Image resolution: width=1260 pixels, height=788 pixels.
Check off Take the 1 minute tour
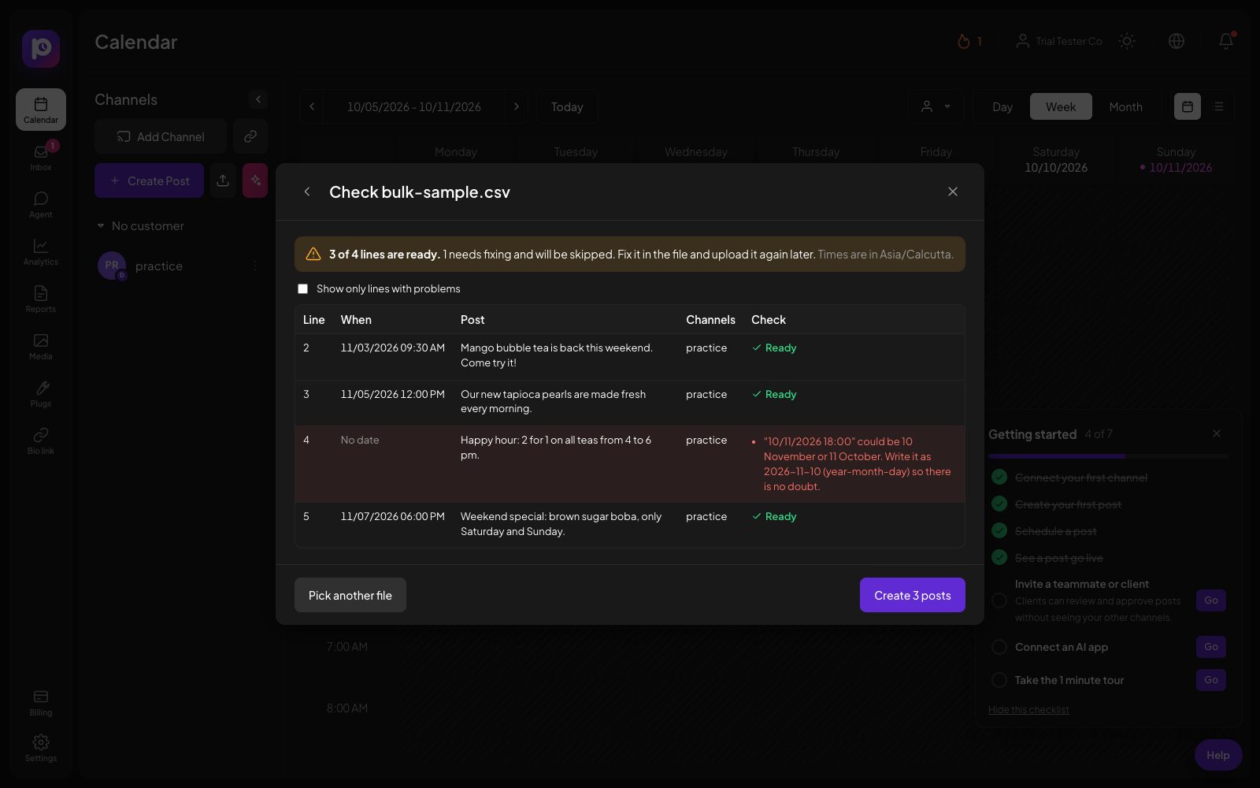[999, 680]
